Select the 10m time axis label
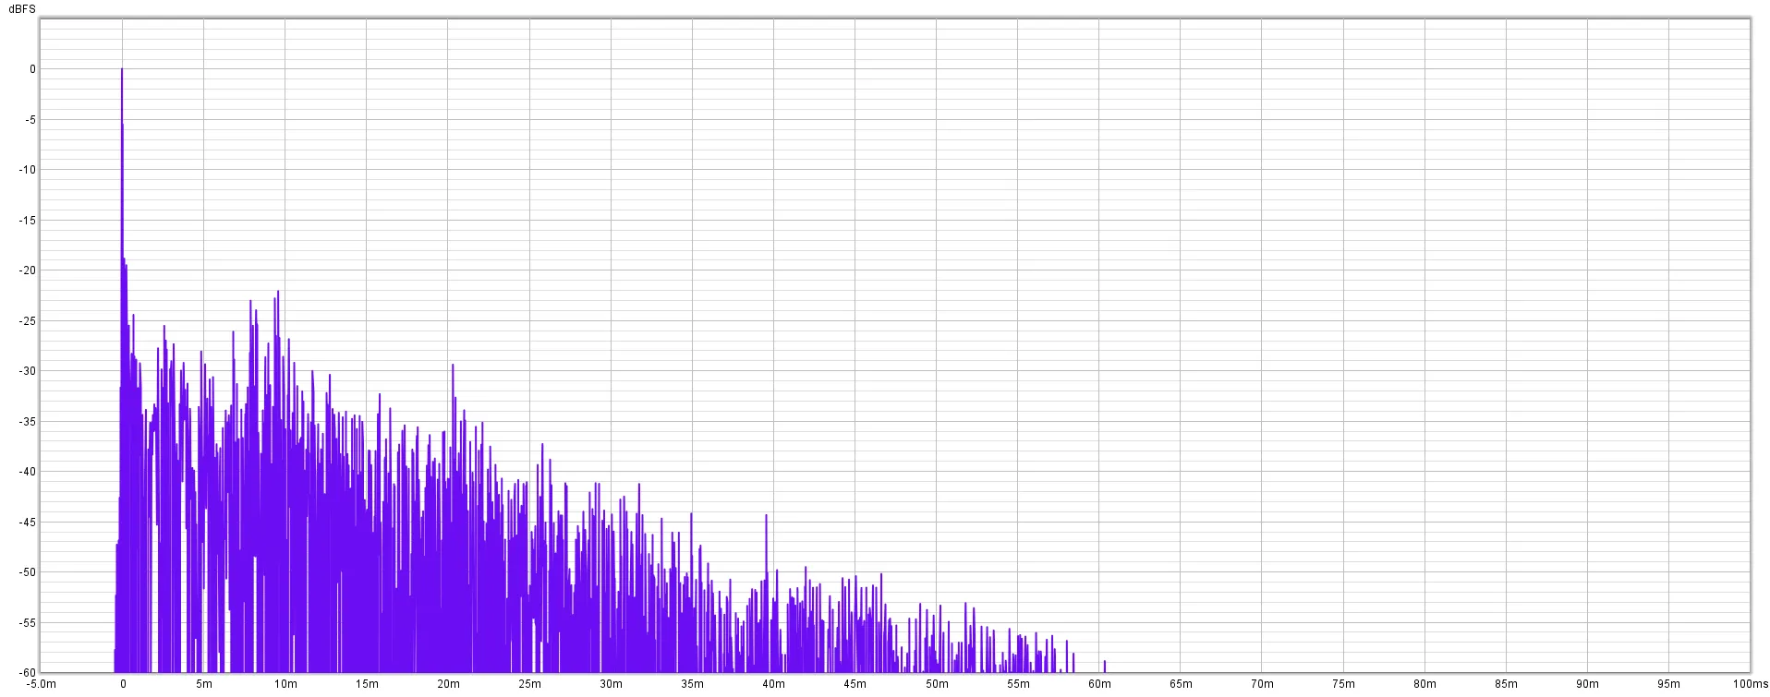 (x=285, y=684)
